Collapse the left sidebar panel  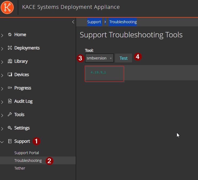click(x=73, y=22)
